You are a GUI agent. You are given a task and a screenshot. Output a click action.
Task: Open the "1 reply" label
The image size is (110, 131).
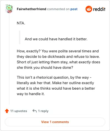[43, 111]
